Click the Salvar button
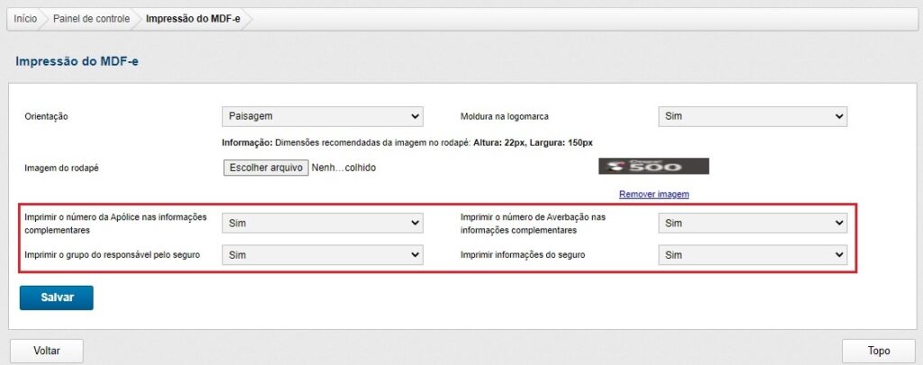923x365 pixels. coord(56,297)
